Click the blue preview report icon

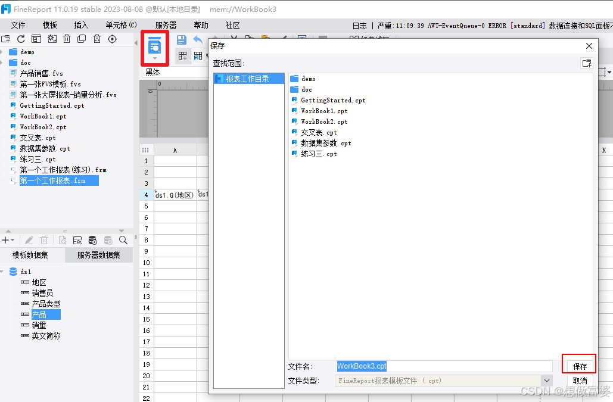[x=155, y=45]
